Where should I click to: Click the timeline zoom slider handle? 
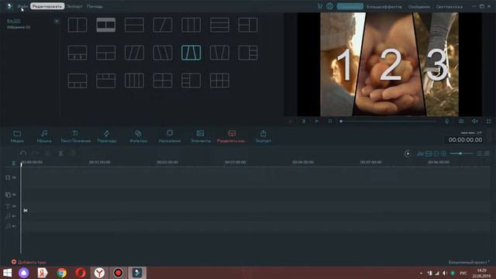click(x=460, y=153)
